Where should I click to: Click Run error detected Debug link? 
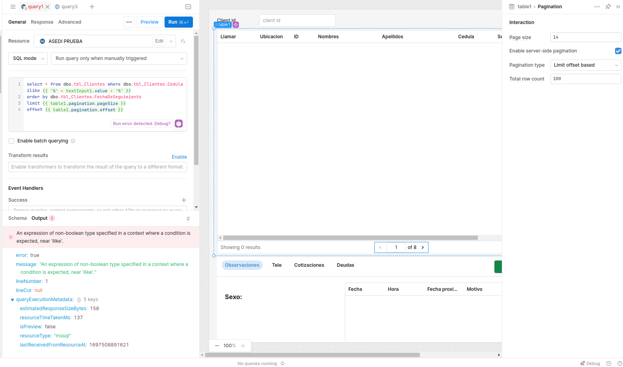point(142,124)
